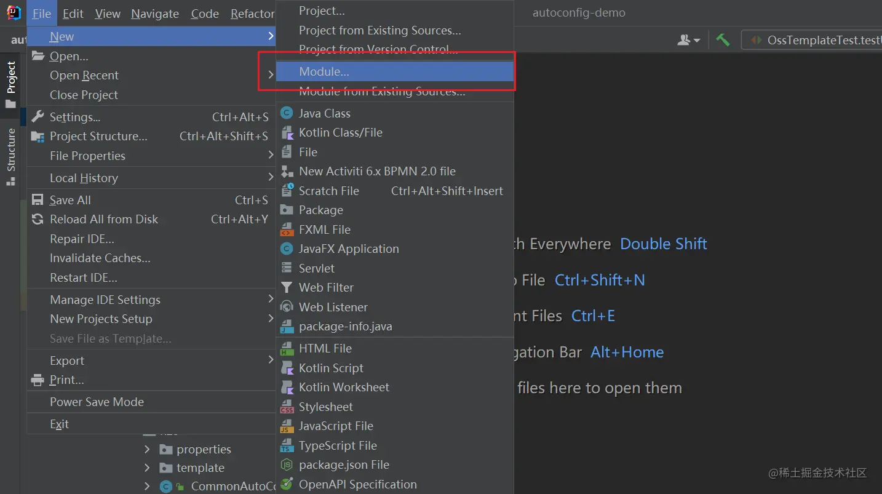Image resolution: width=882 pixels, height=494 pixels.
Task: Click the JavaFX Application icon
Action: click(287, 249)
